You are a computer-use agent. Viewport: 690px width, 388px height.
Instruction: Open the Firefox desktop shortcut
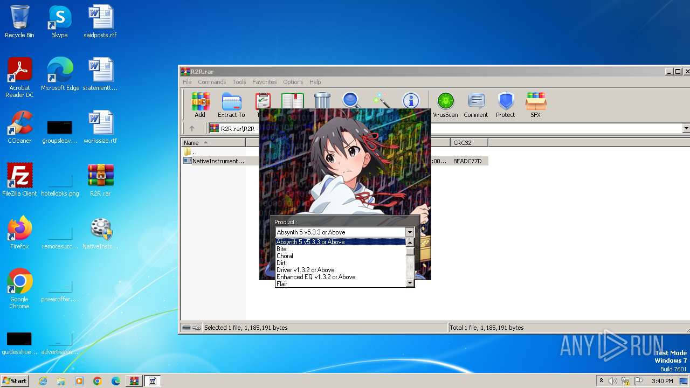coord(19,233)
